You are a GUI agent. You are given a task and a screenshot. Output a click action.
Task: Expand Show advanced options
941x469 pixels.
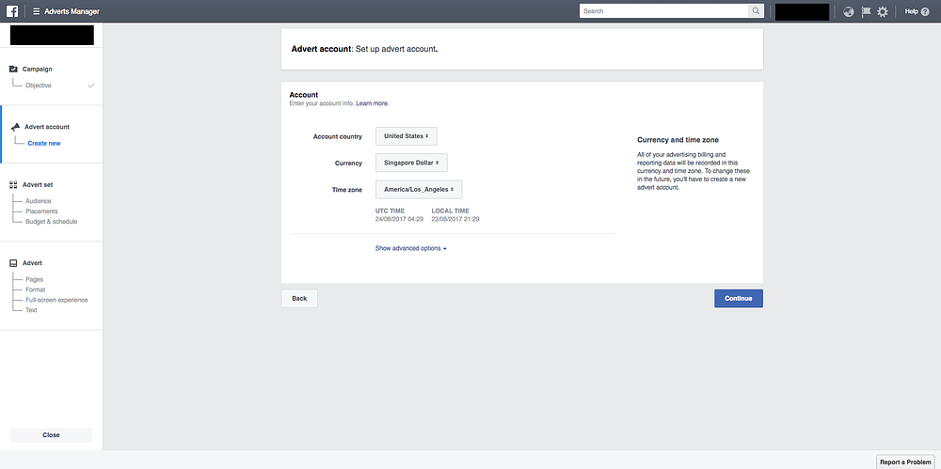410,248
